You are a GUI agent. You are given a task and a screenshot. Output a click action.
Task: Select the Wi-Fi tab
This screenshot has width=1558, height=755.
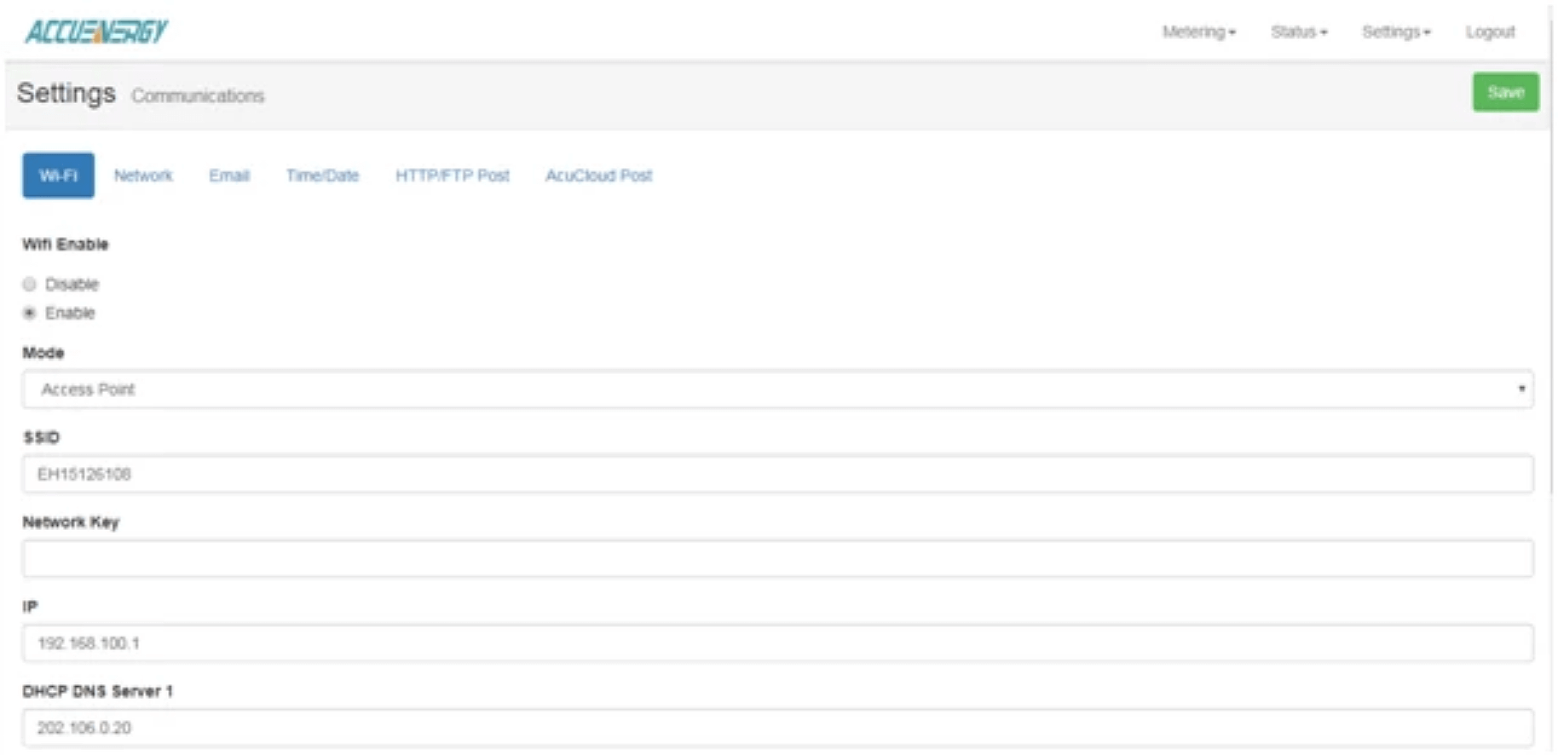tap(58, 176)
